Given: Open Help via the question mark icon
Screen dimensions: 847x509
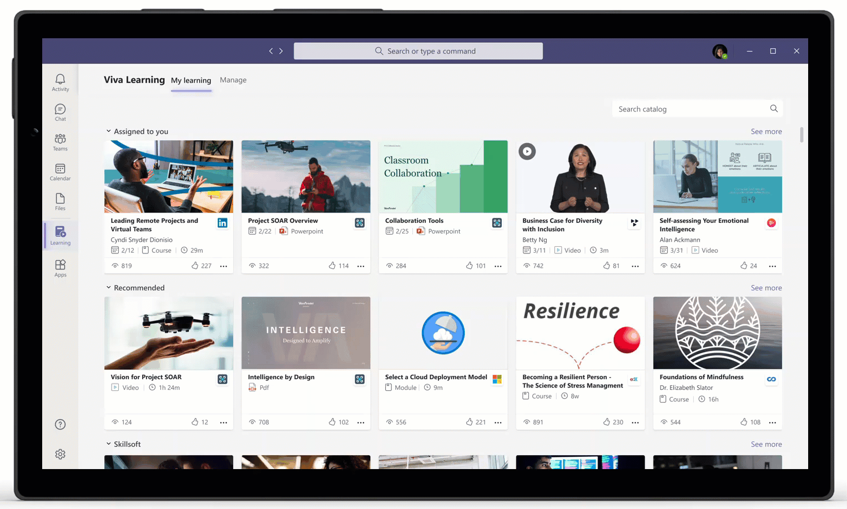Looking at the screenshot, I should pyautogui.click(x=60, y=424).
